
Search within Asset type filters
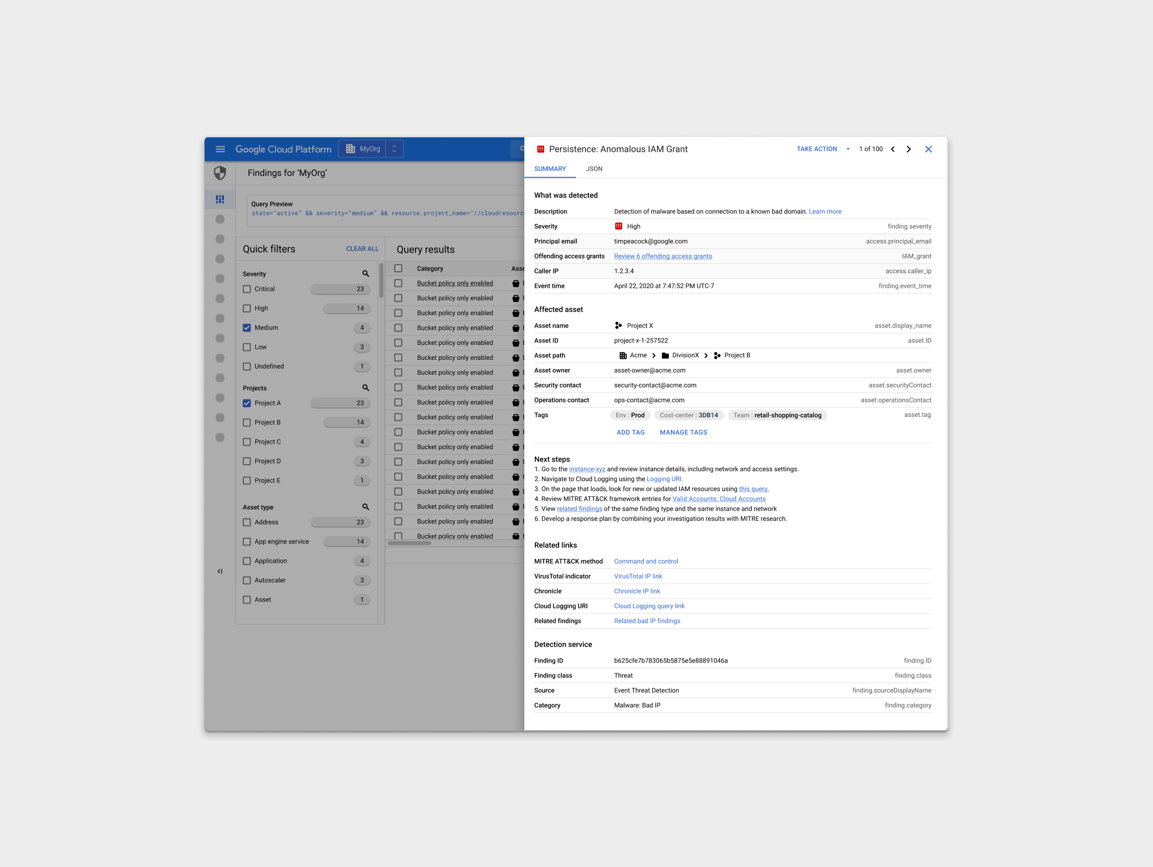click(365, 507)
